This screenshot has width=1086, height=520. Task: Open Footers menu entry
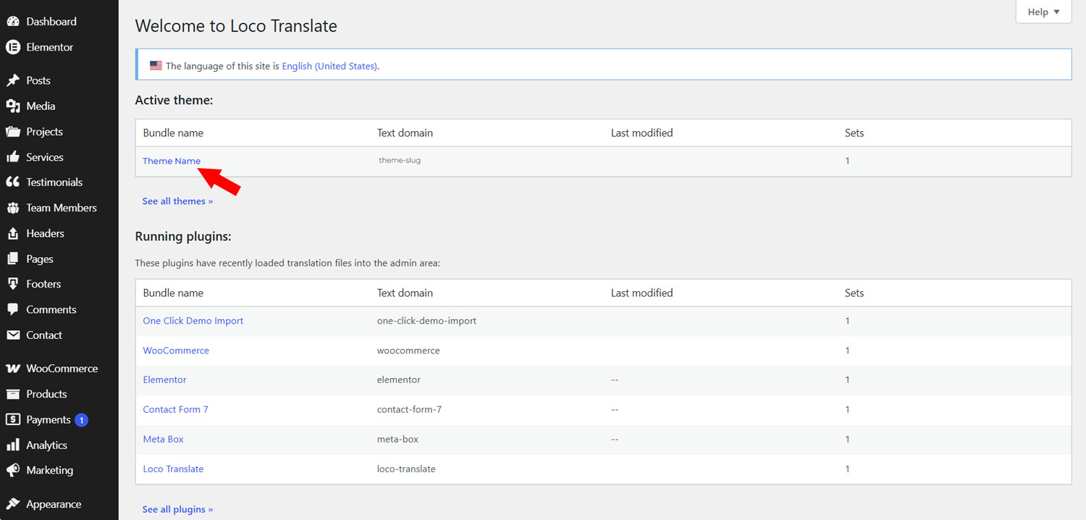click(x=43, y=284)
